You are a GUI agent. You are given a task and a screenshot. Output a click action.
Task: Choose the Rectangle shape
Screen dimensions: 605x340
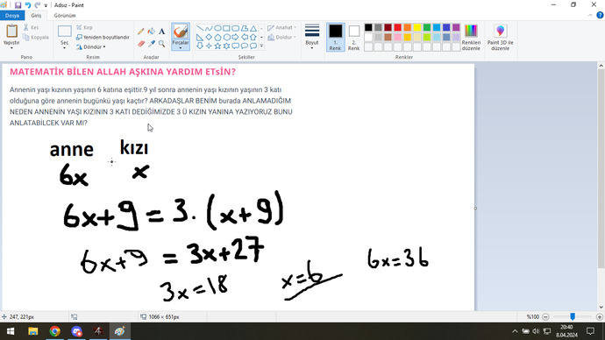(226, 29)
